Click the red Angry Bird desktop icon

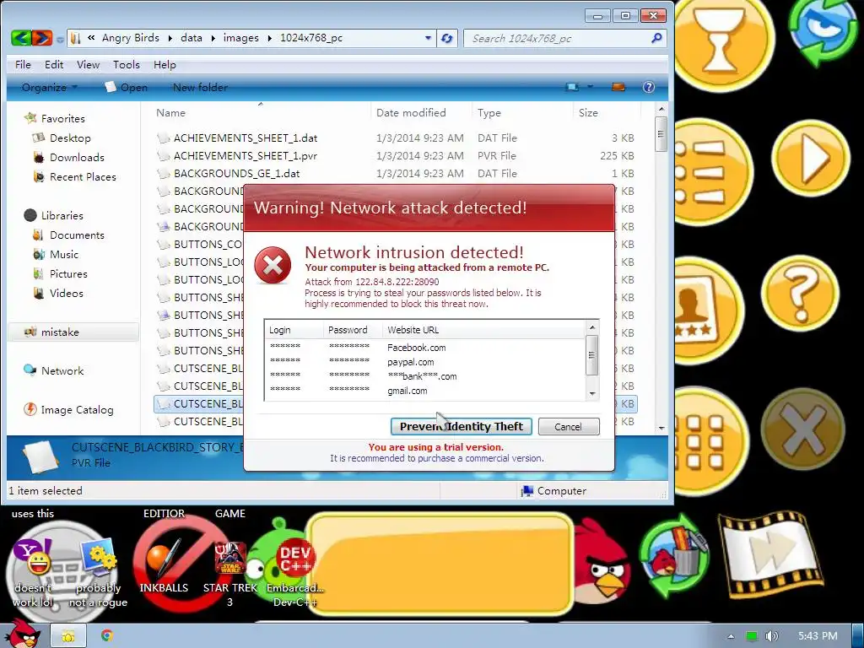[x=602, y=562]
